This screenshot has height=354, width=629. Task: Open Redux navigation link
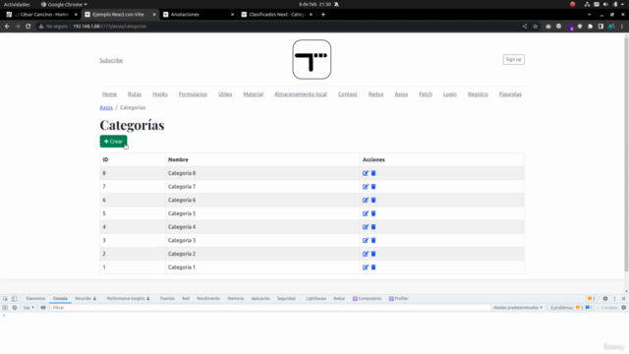(375, 94)
